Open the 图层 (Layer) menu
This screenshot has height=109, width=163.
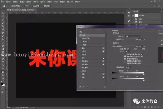pos(29,2)
